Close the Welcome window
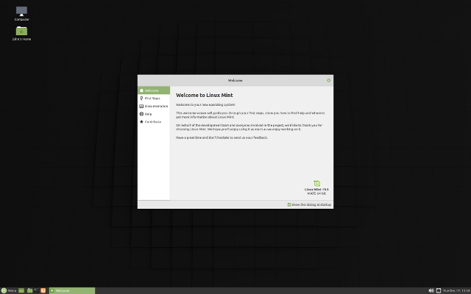 tap(328, 80)
